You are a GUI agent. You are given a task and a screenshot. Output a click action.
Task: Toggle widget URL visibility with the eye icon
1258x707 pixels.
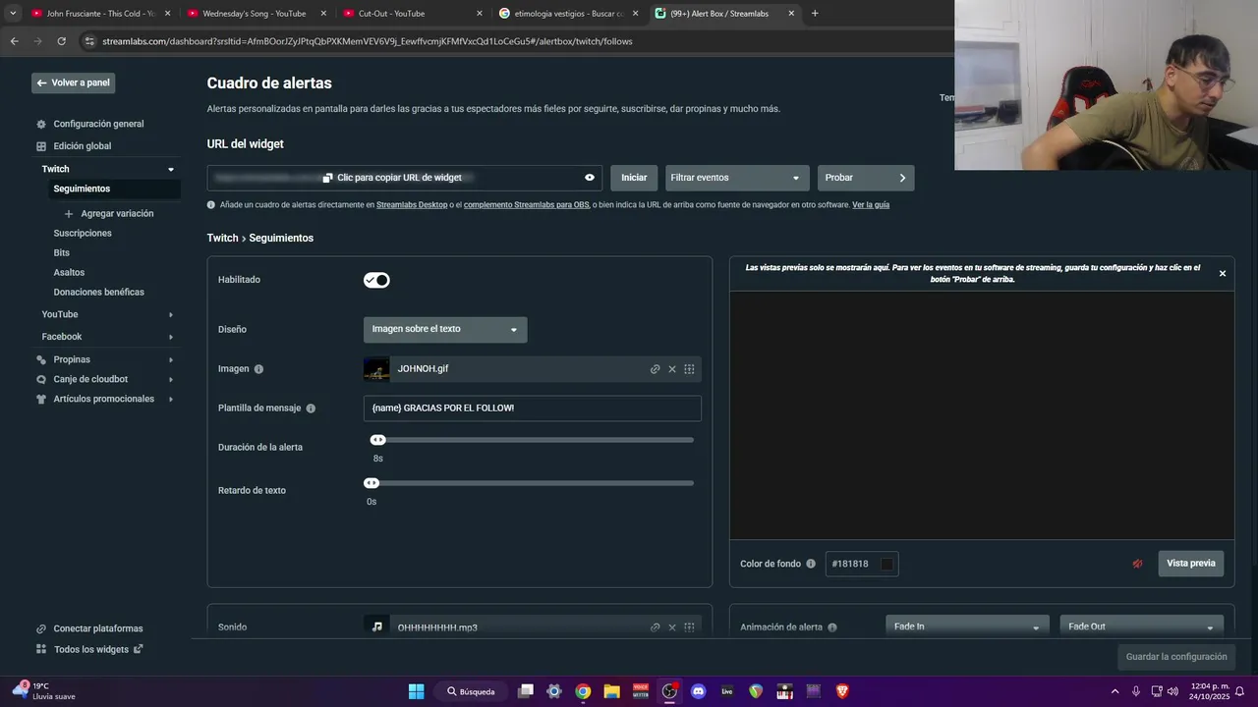[x=590, y=178]
